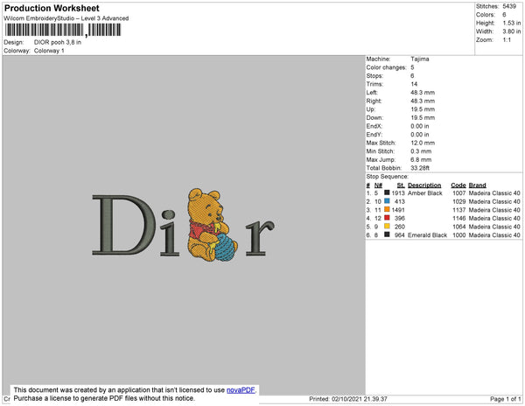Click Total Bobbin value 33.28ft
Screen dimensions: 525x406
tap(420, 168)
